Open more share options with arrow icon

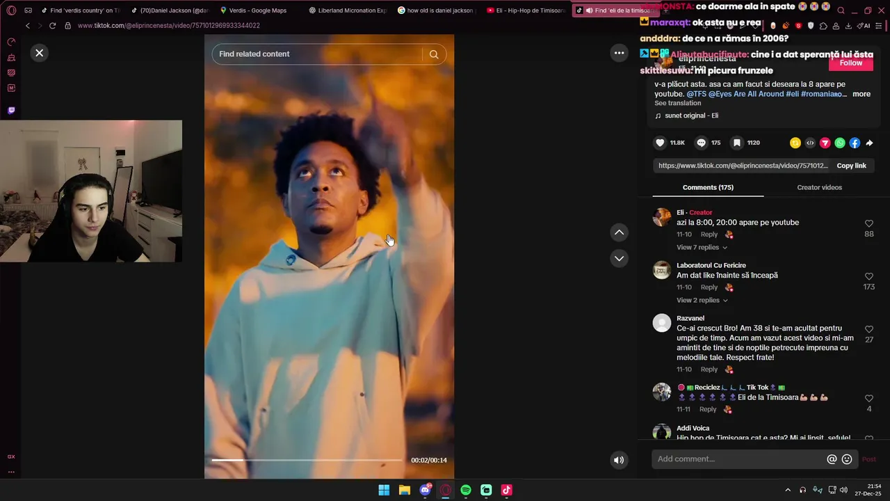[x=869, y=143]
